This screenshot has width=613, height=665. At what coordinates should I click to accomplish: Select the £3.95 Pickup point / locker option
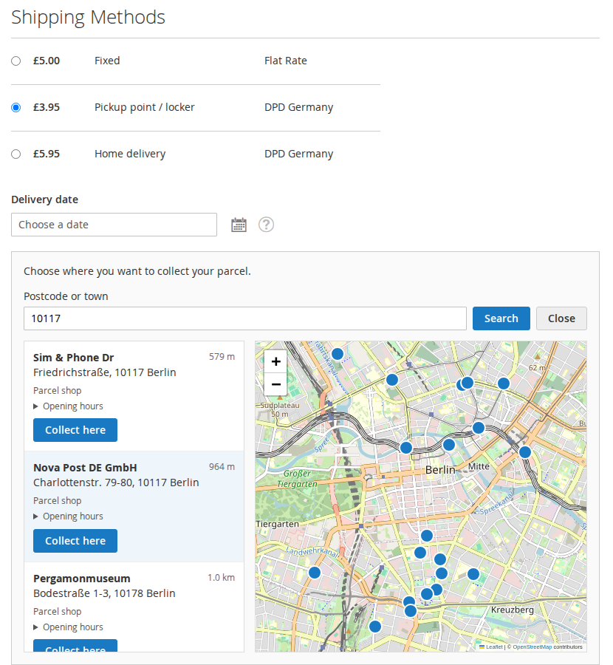point(16,107)
